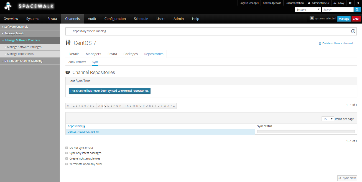Sort by Repository column sort icon

tap(84, 126)
